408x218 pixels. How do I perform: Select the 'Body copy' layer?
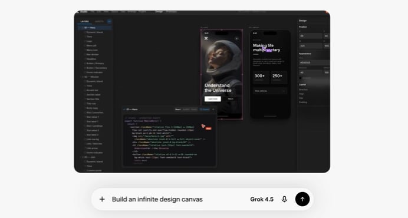92,108
